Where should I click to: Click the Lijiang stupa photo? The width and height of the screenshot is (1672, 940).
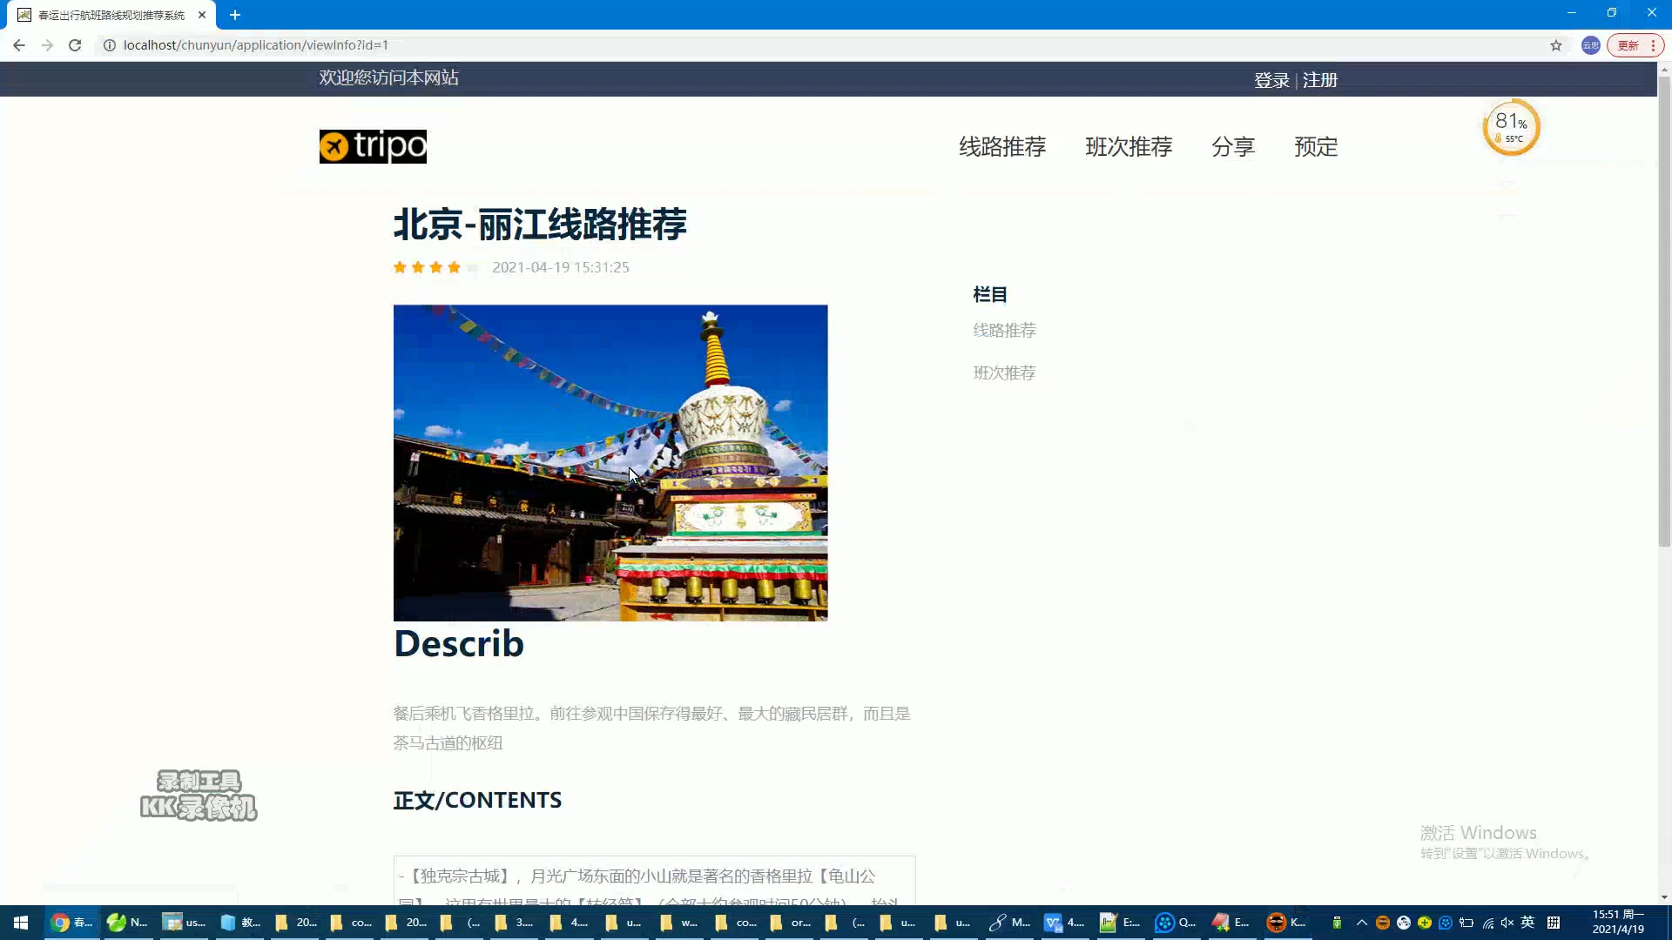point(610,462)
